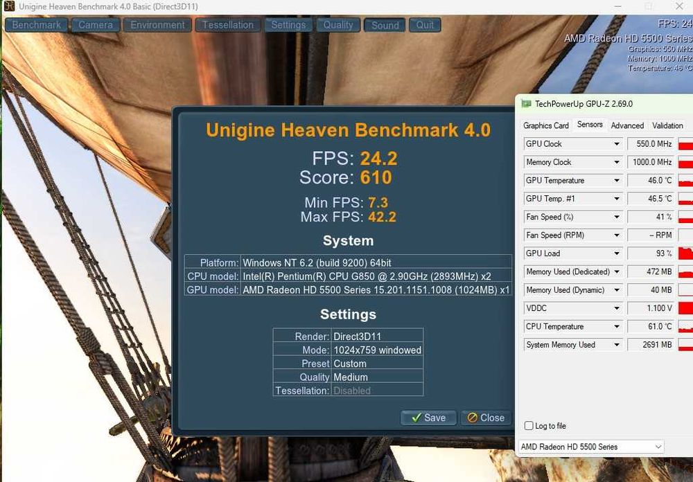
Task: Click the 46.0 °C GPU Temperature value
Action: (x=651, y=181)
